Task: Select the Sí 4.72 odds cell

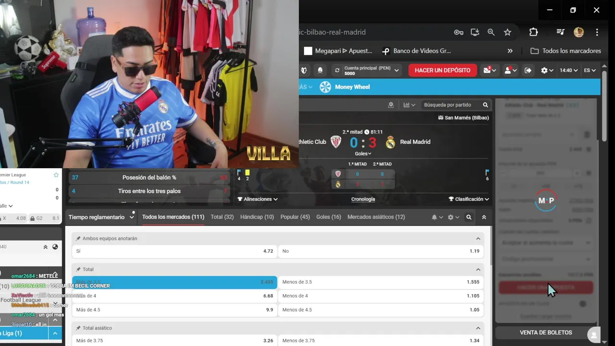Action: click(174, 251)
